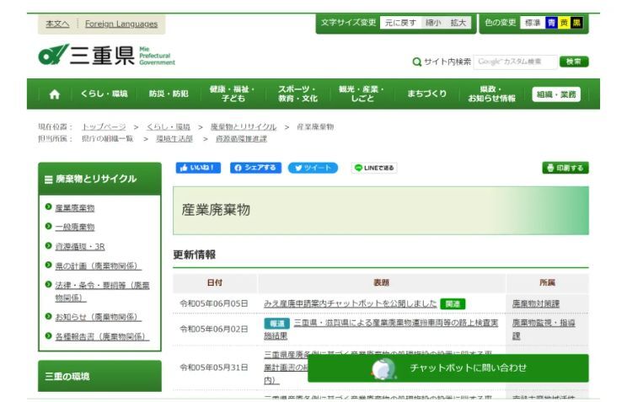627x402 pixels.
Task: Open the 防災・防犯 navigation menu
Action: tap(169, 94)
